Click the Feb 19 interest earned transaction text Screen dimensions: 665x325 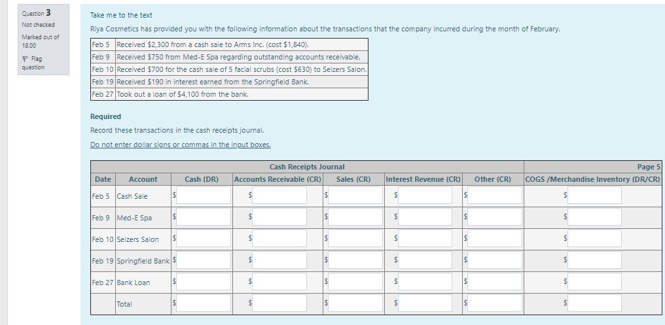[213, 82]
